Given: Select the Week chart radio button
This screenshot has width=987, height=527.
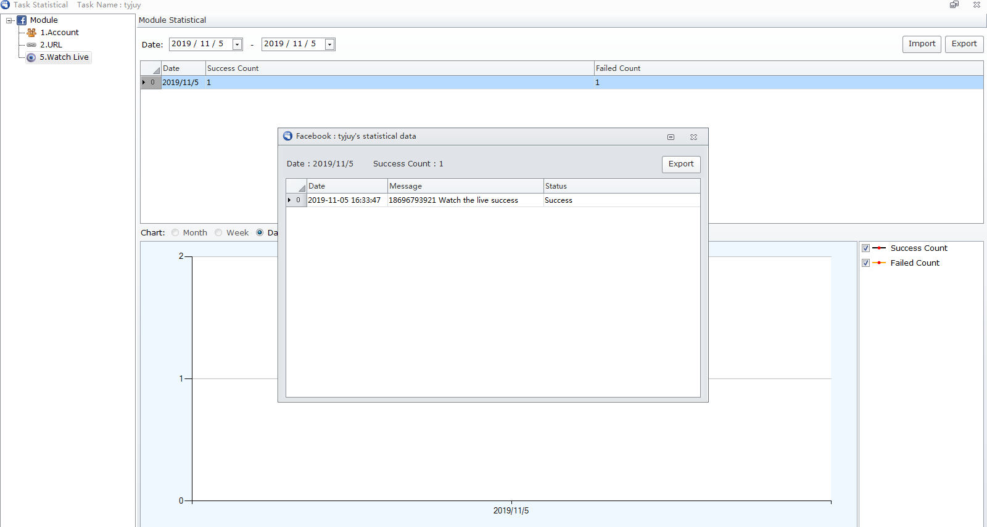Looking at the screenshot, I should (218, 233).
